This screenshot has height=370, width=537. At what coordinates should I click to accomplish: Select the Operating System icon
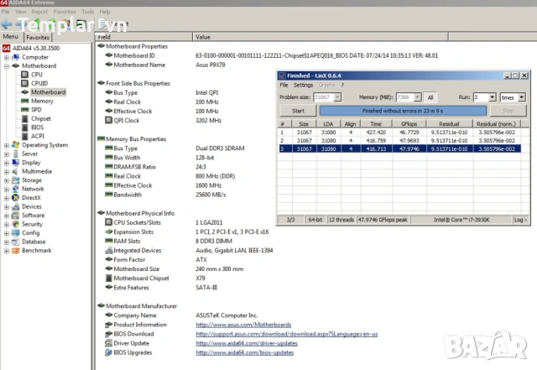coord(16,145)
